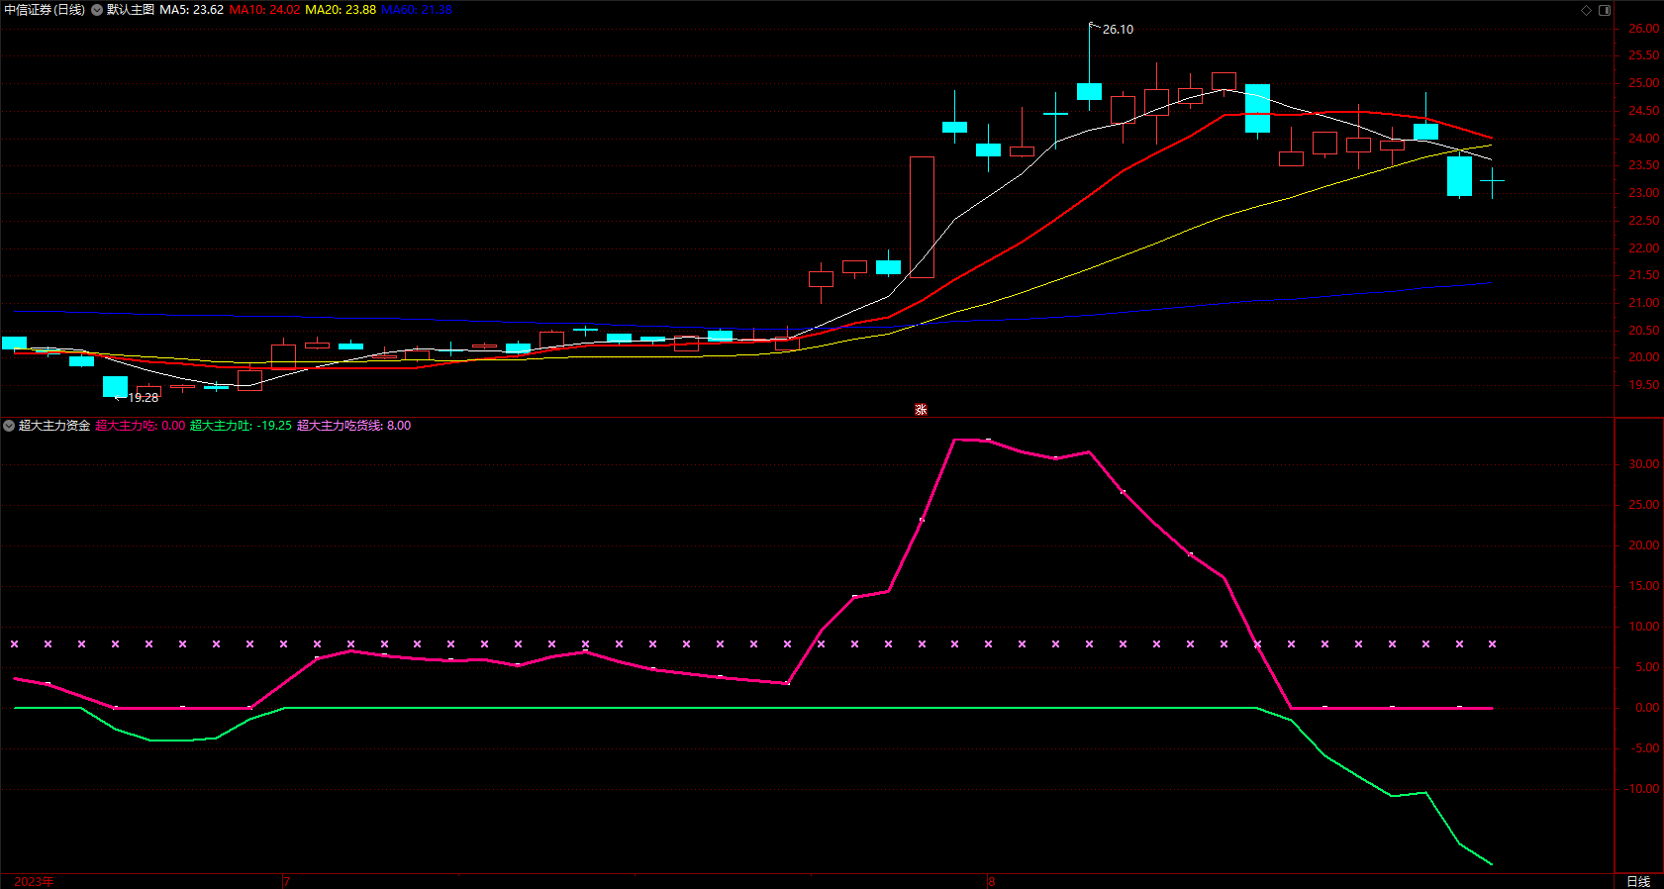Click the 2023年 date label on time axis
Image resolution: width=1664 pixels, height=889 pixels.
coord(35,881)
